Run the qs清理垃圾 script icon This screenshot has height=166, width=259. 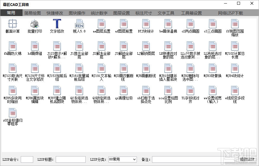point(124,90)
